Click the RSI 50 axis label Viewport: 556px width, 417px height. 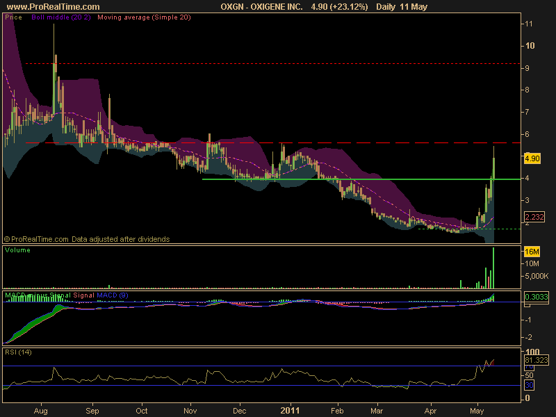529,375
